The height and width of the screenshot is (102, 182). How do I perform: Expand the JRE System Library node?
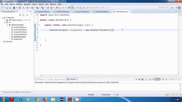click(5, 20)
